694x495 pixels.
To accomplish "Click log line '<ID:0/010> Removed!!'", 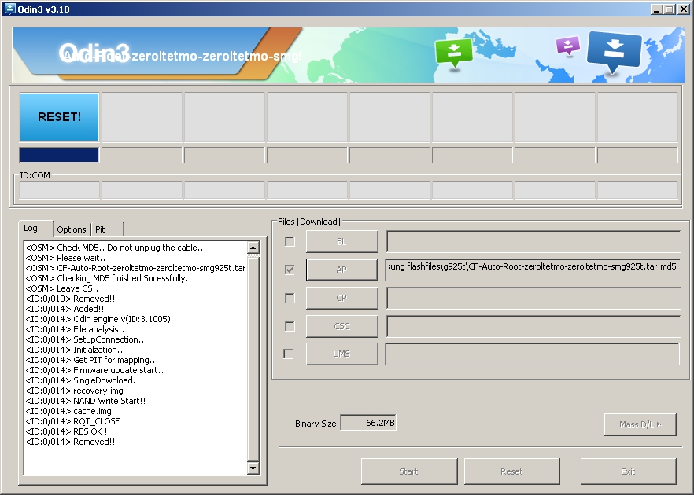I will [x=70, y=299].
